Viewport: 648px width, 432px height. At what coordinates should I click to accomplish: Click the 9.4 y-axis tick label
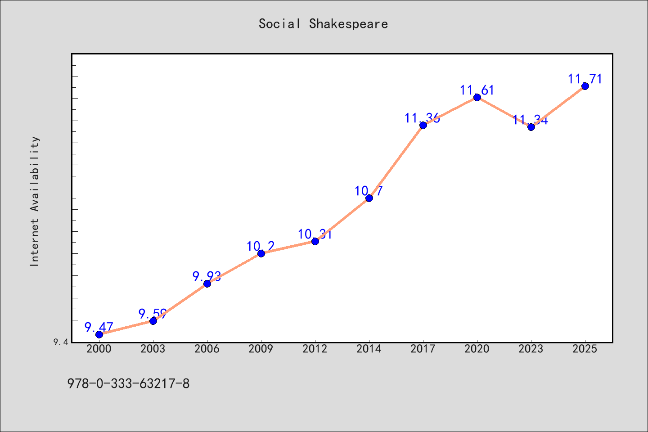(x=61, y=342)
